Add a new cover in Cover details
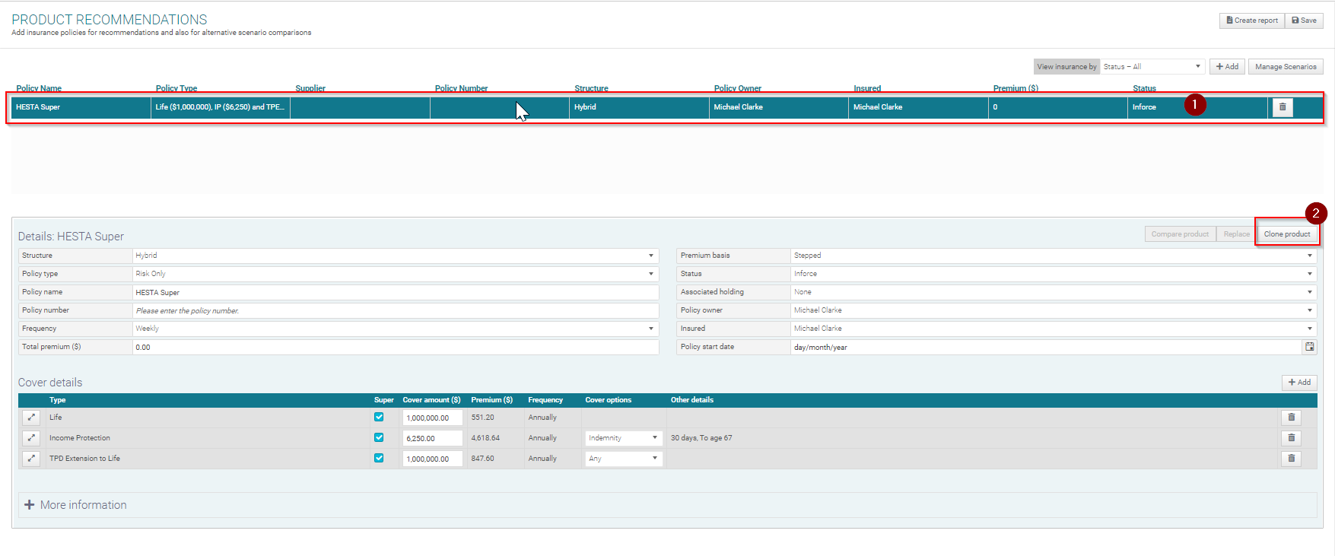The height and width of the screenshot is (556, 1335). [x=1299, y=383]
